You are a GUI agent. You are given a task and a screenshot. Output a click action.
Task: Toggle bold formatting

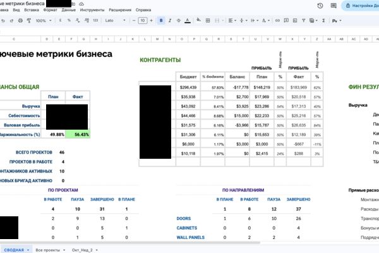161,21
